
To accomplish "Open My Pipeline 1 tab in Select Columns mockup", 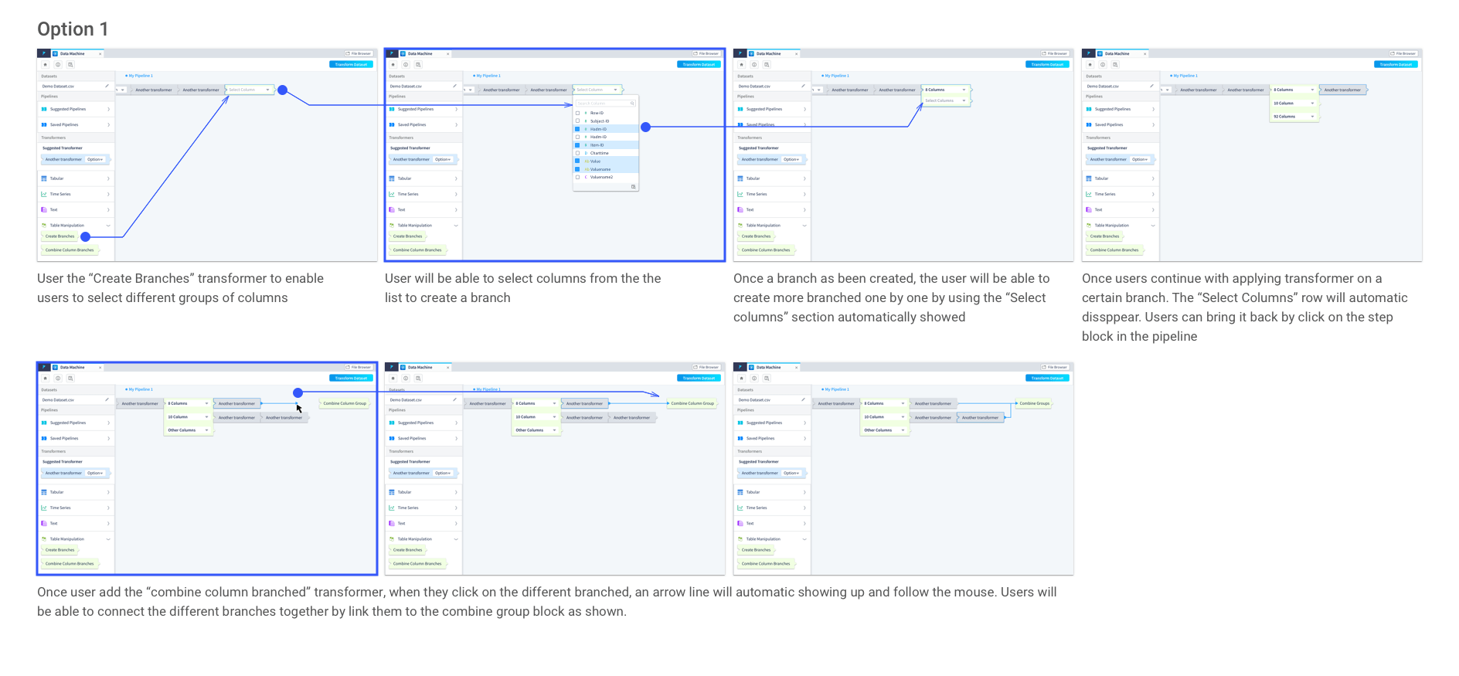I will [836, 76].
